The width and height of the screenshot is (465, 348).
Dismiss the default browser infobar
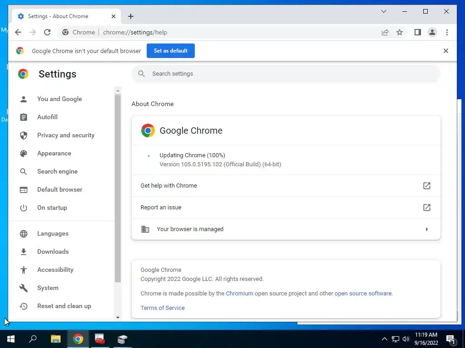(446, 51)
